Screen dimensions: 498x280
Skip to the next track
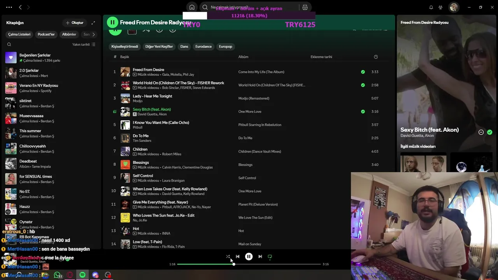point(260,257)
